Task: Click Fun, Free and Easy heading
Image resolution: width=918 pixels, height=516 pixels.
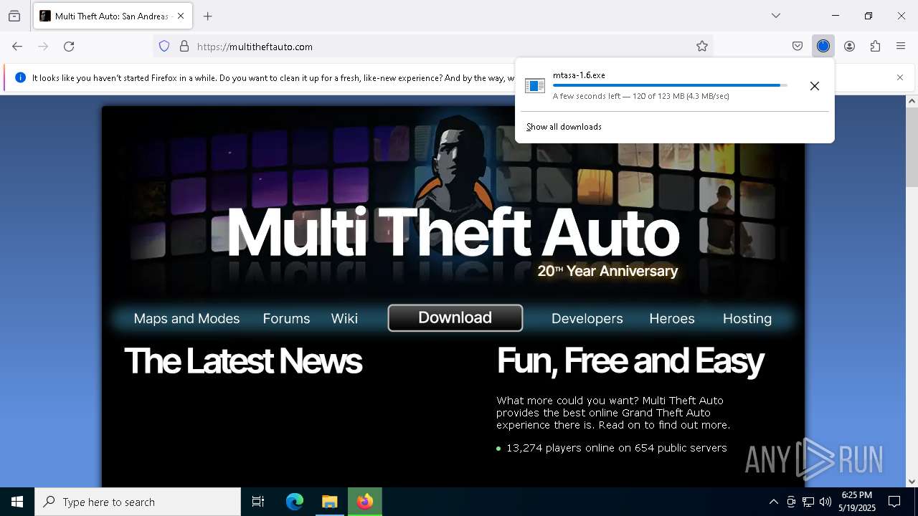Action: (x=630, y=361)
